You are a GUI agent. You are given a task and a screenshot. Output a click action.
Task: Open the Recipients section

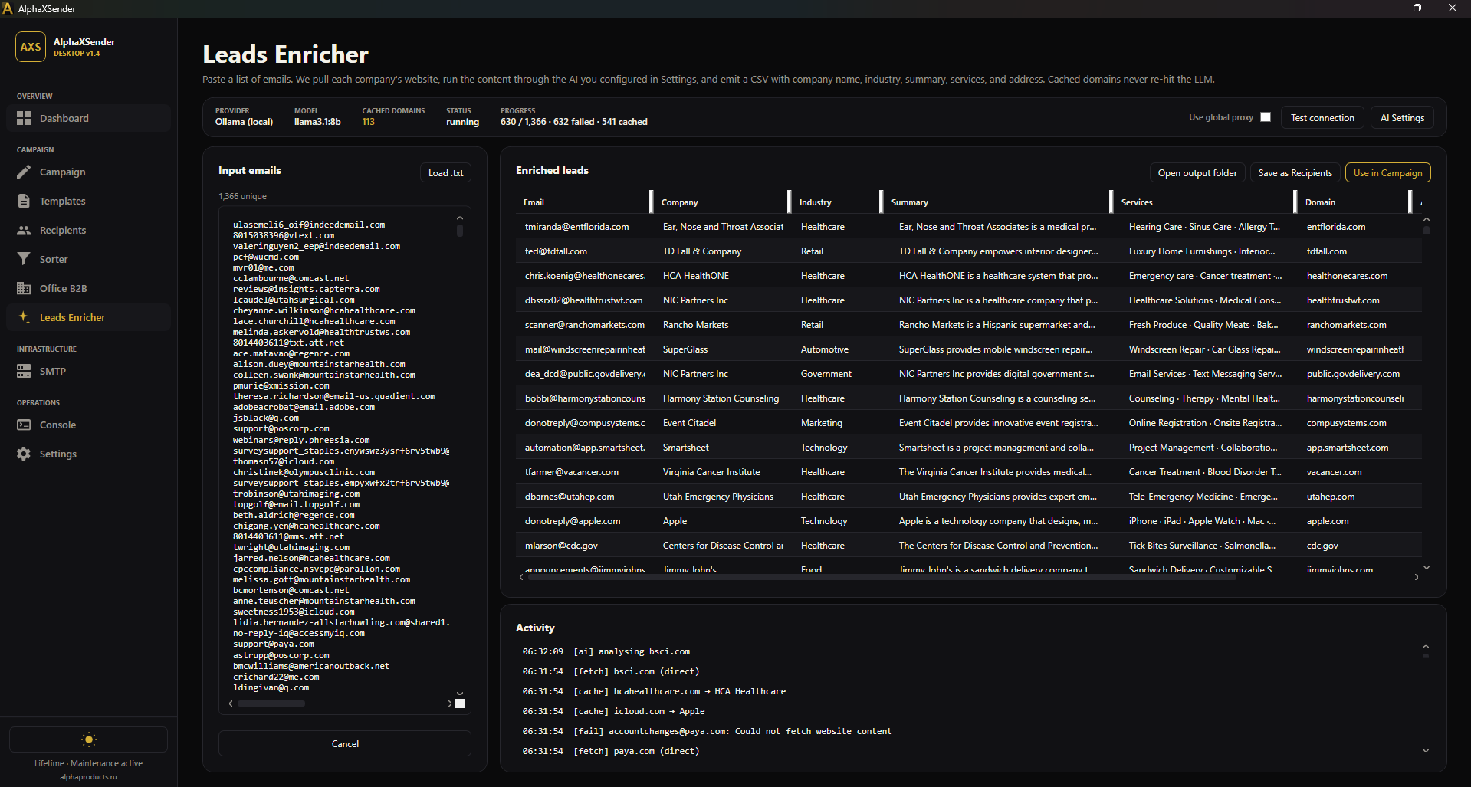tap(88, 230)
